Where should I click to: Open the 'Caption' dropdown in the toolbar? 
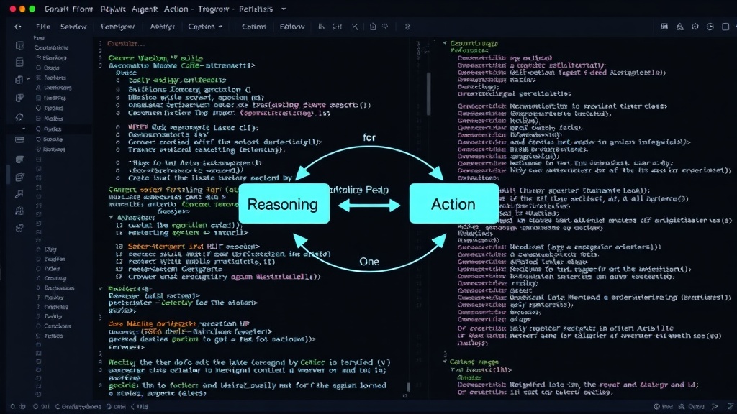point(205,27)
